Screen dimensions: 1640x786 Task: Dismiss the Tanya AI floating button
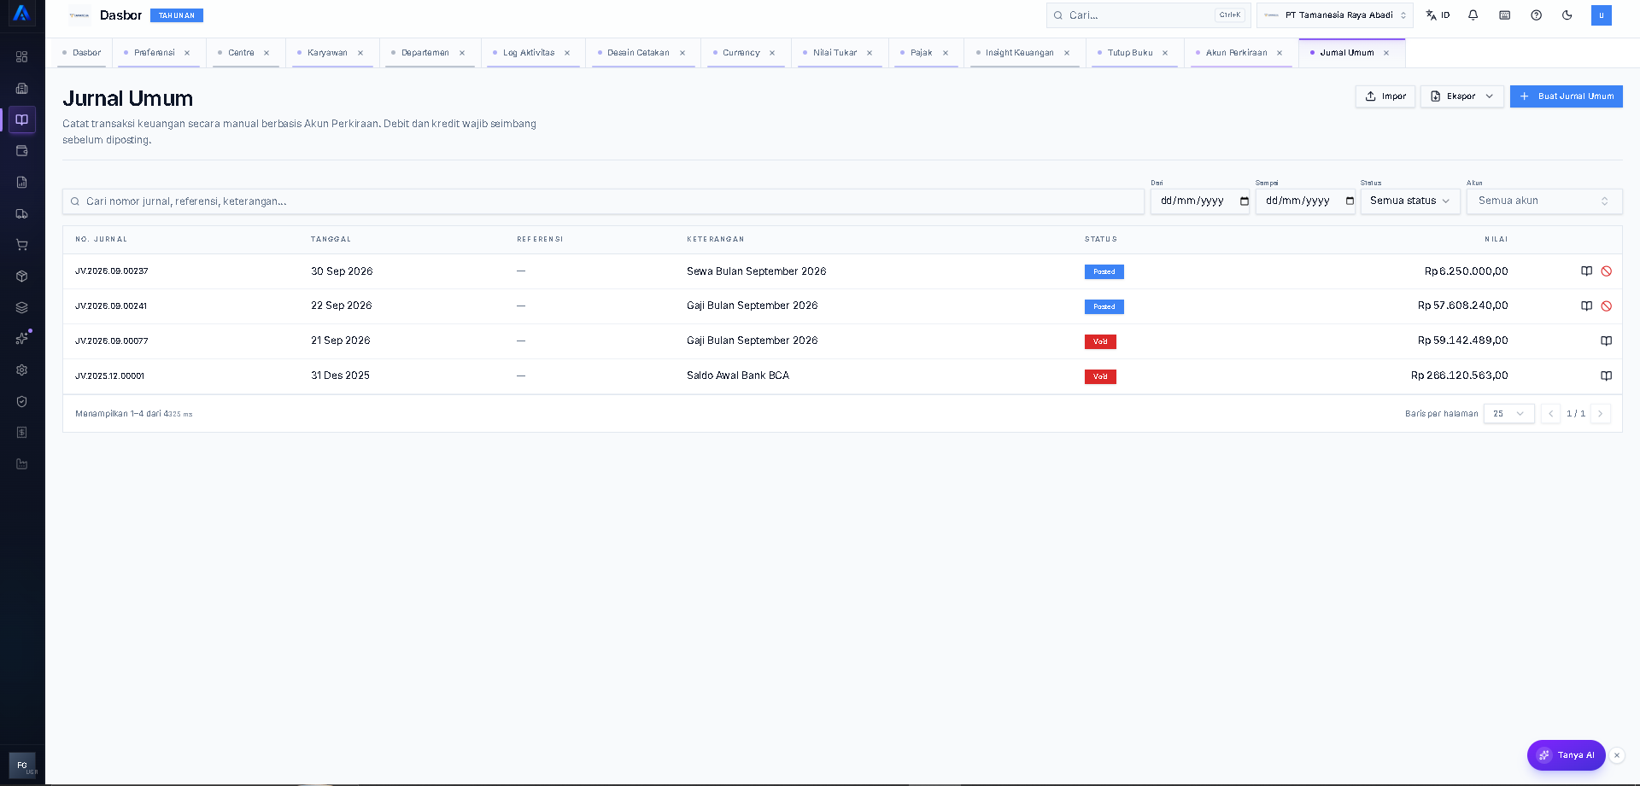[x=1617, y=755]
